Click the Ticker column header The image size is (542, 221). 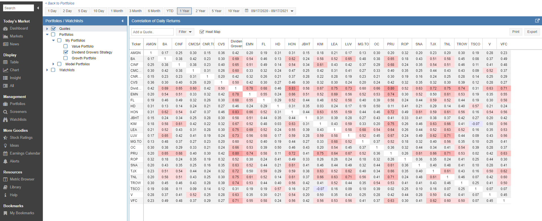[x=136, y=44]
